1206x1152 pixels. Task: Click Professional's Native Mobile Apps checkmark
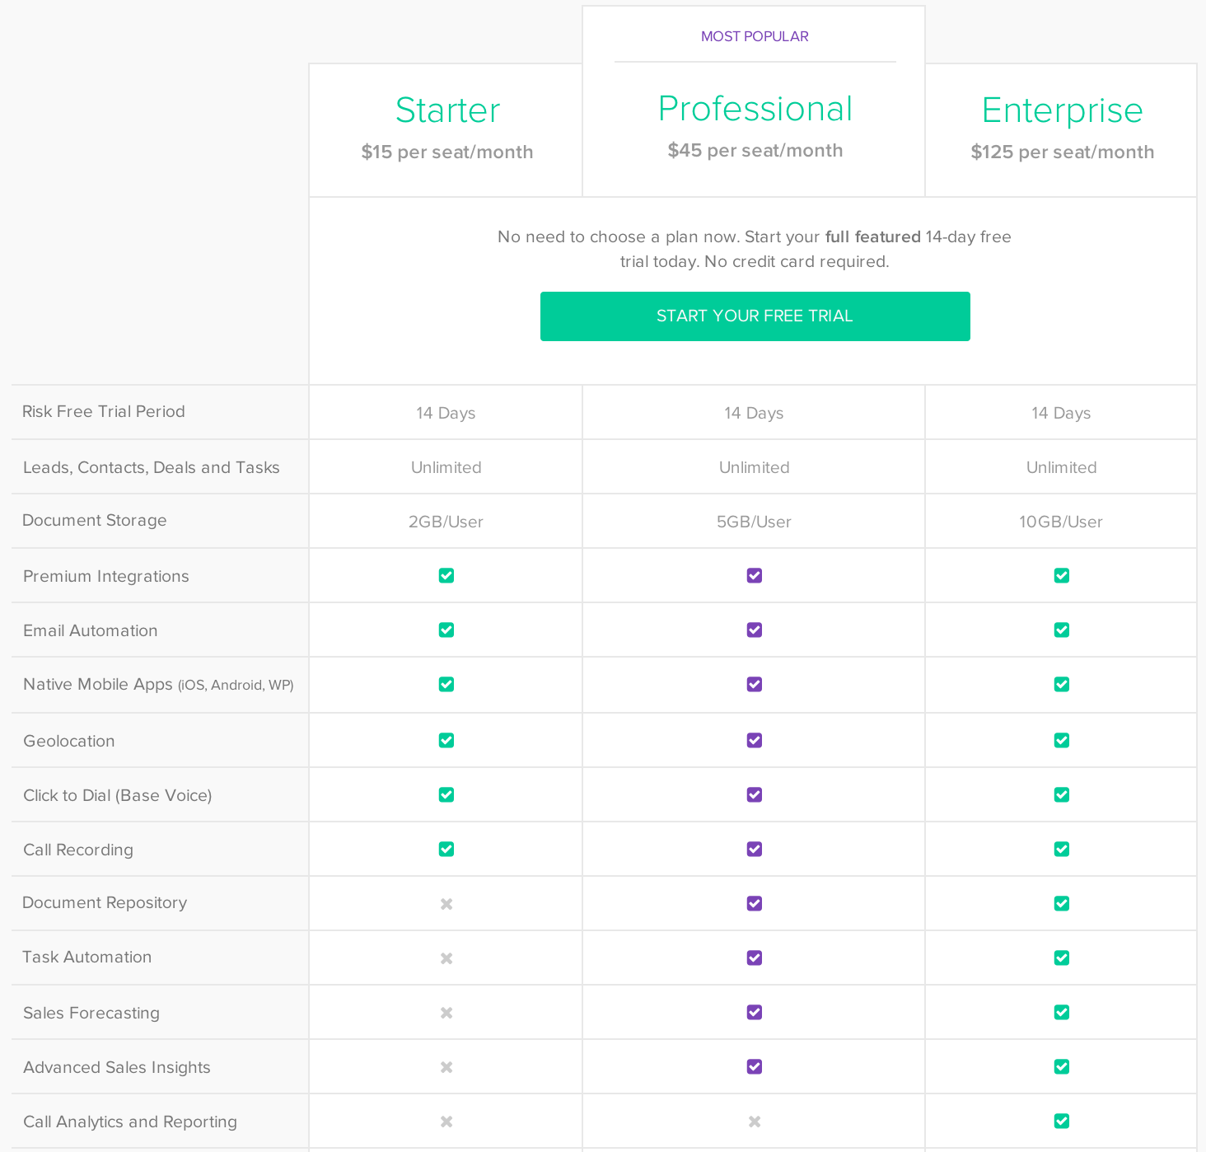coord(755,684)
